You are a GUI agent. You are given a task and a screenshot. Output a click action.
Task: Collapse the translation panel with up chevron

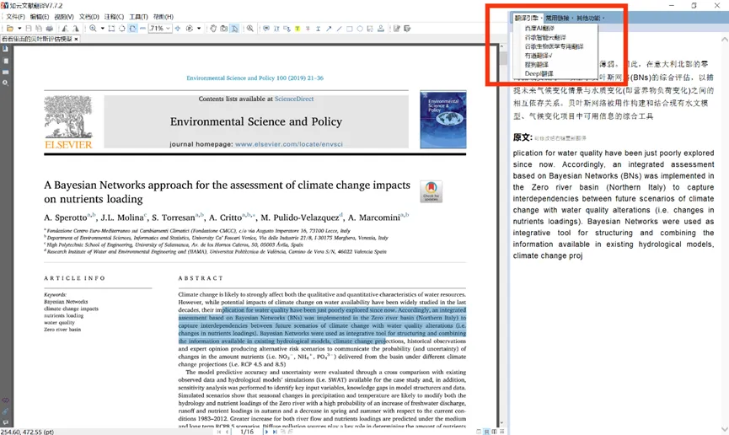724,40
